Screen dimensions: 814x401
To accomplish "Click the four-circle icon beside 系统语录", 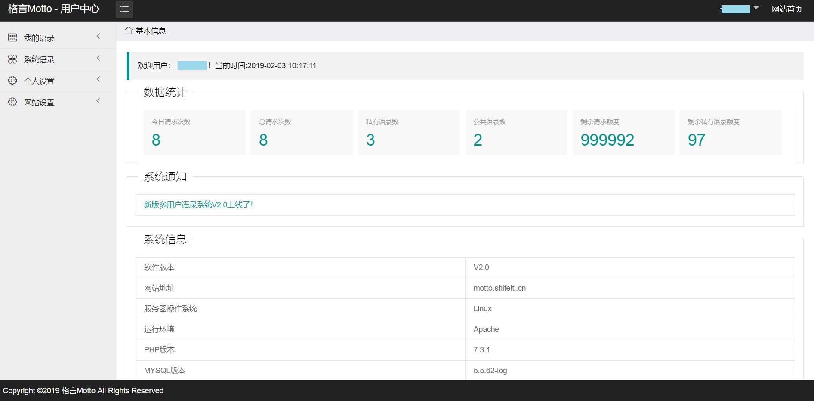I will click(x=12, y=59).
